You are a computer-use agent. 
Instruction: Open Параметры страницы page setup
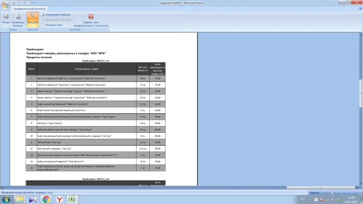18,20
